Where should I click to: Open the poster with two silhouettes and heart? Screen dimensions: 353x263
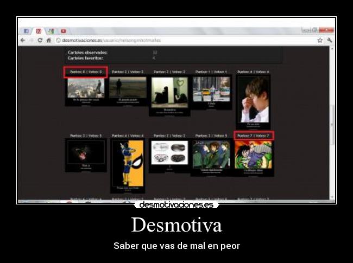[169, 95]
